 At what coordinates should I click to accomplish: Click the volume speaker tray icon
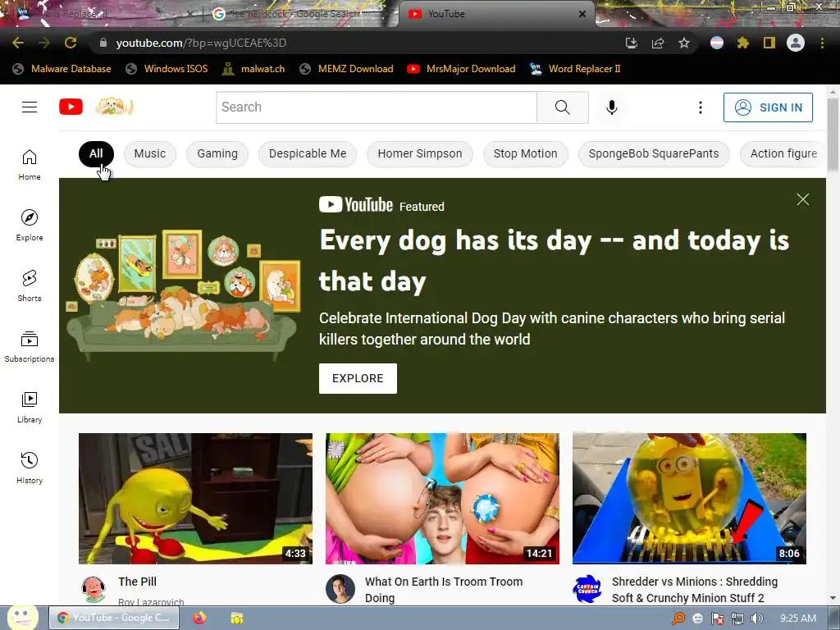(756, 619)
